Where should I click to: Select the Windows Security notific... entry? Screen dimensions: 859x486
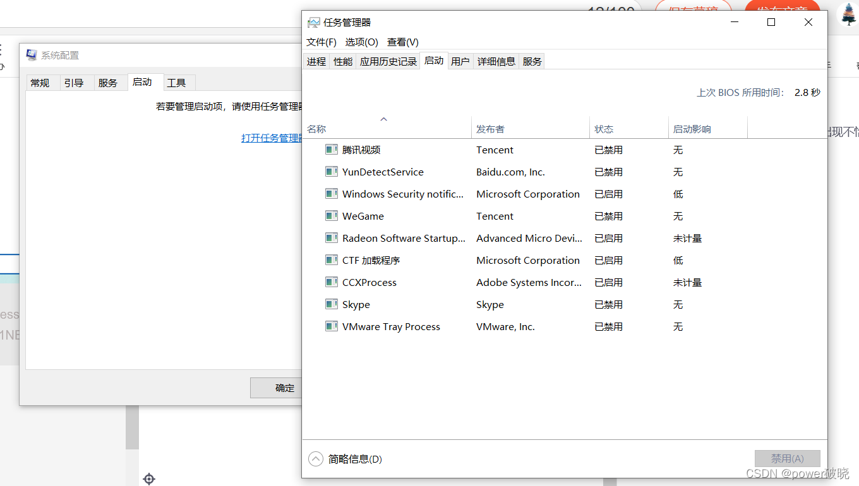click(x=403, y=194)
